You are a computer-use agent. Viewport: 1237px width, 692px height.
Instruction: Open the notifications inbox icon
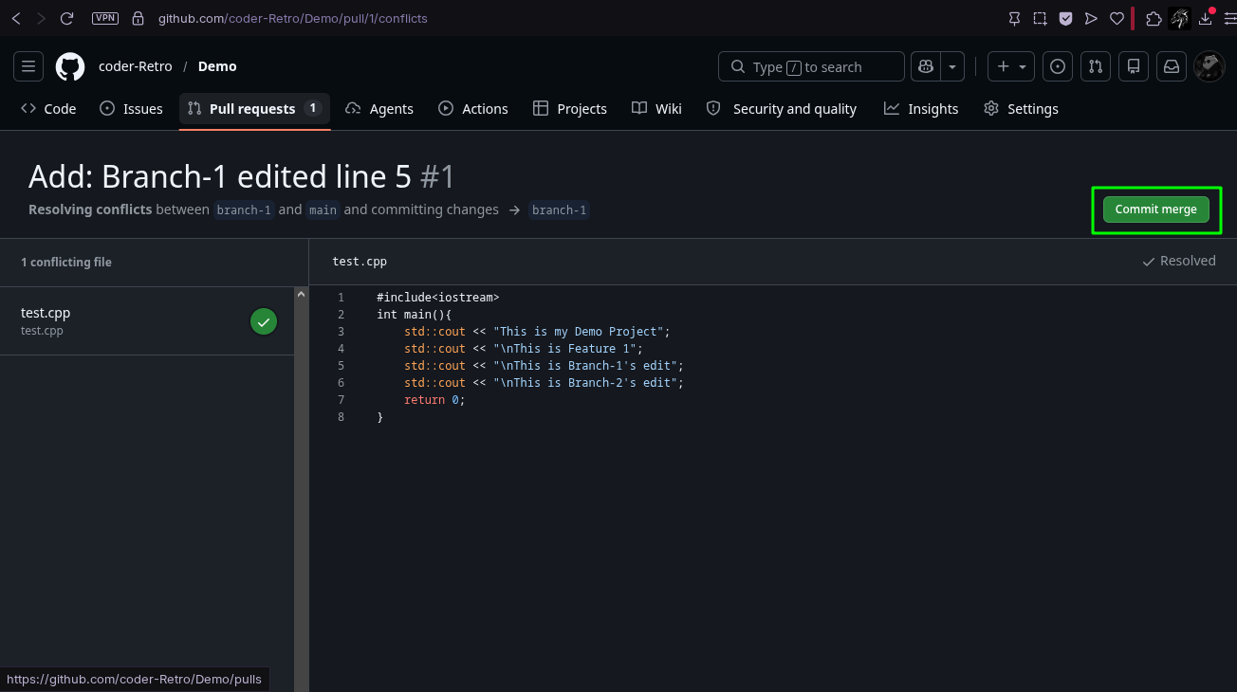(x=1172, y=66)
